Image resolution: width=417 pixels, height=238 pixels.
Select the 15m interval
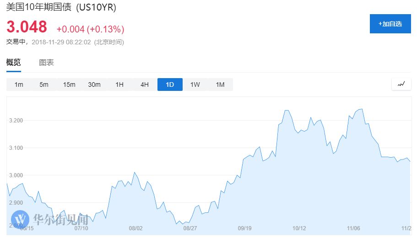69,85
